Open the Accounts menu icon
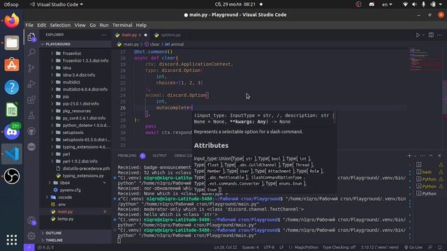The height and width of the screenshot is (251, 447). coord(31,220)
